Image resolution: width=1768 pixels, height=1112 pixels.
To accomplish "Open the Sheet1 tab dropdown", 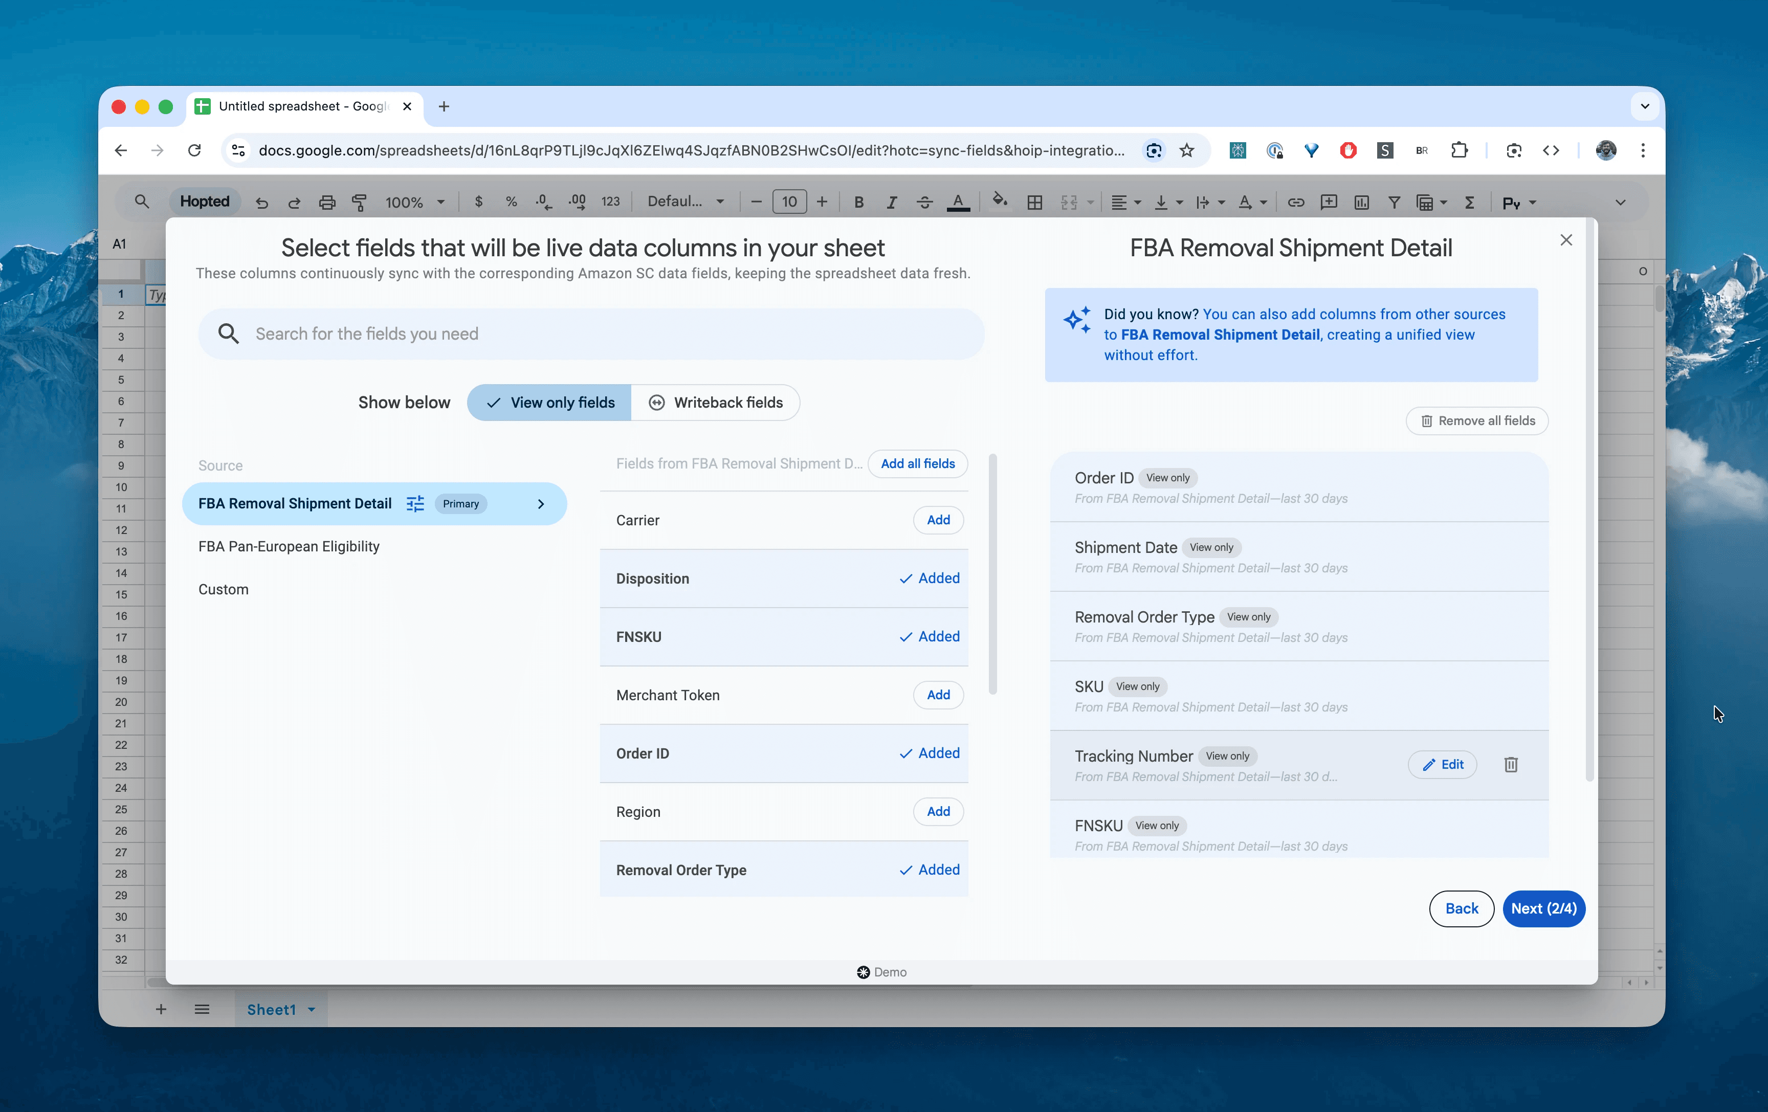I will 312,1010.
